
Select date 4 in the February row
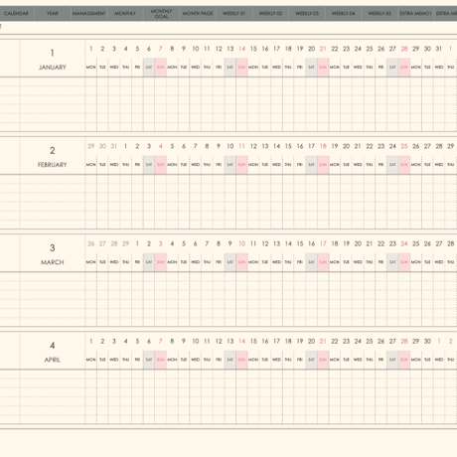pyautogui.click(x=161, y=146)
